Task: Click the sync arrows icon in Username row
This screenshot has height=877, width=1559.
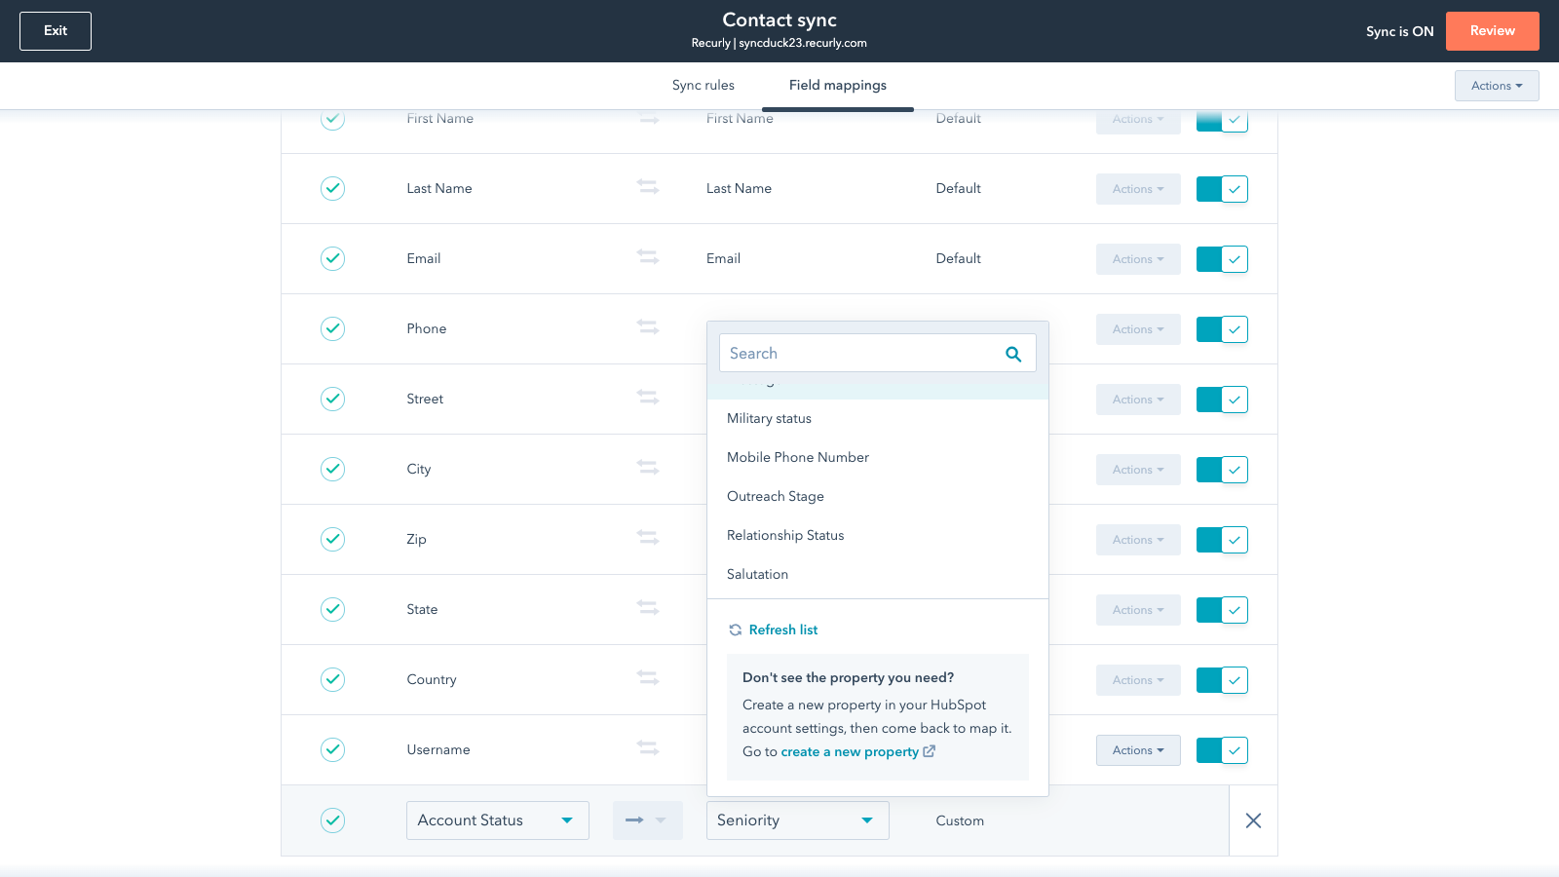Action: (x=648, y=747)
